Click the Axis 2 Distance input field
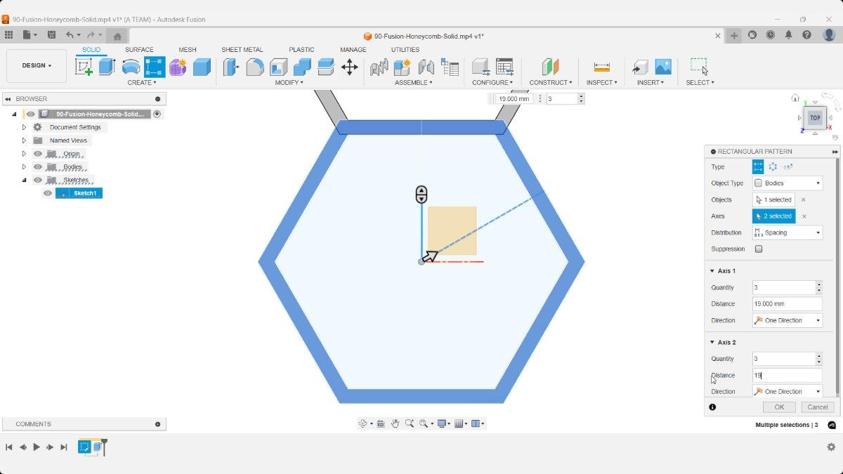This screenshot has height=474, width=843. pyautogui.click(x=787, y=375)
